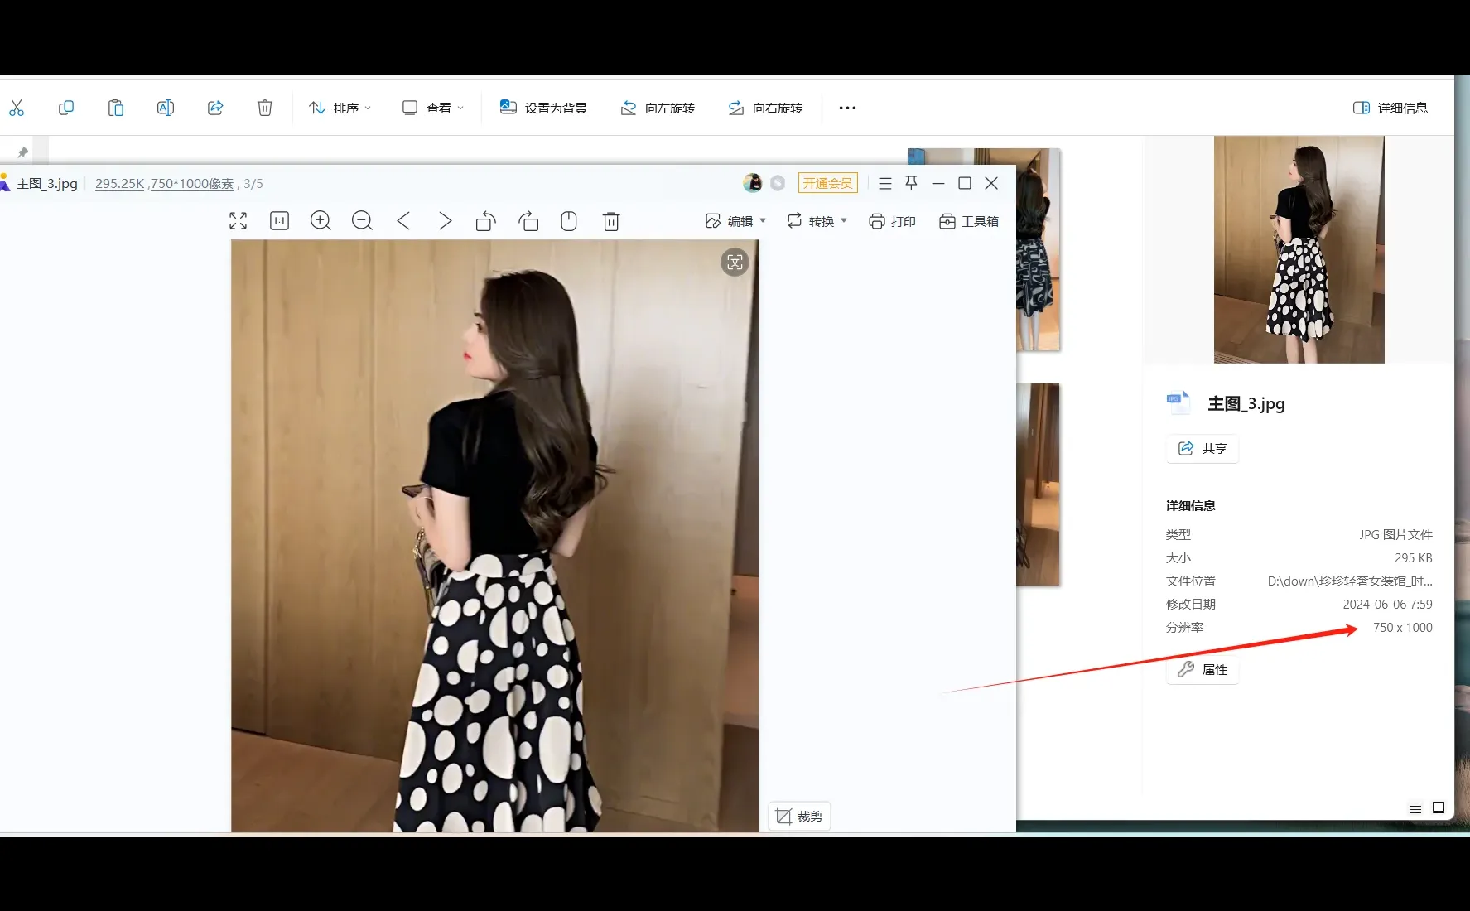Open the 工具箱 toolbox
1470x911 pixels.
click(x=968, y=221)
